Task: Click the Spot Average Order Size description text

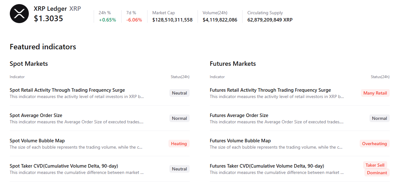Action: pos(77,122)
